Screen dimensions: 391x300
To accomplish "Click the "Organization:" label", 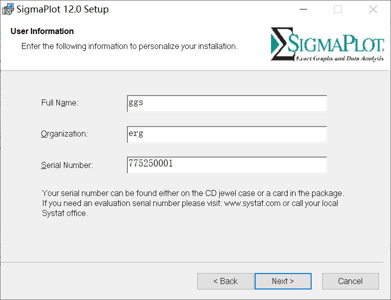I will 64,134.
